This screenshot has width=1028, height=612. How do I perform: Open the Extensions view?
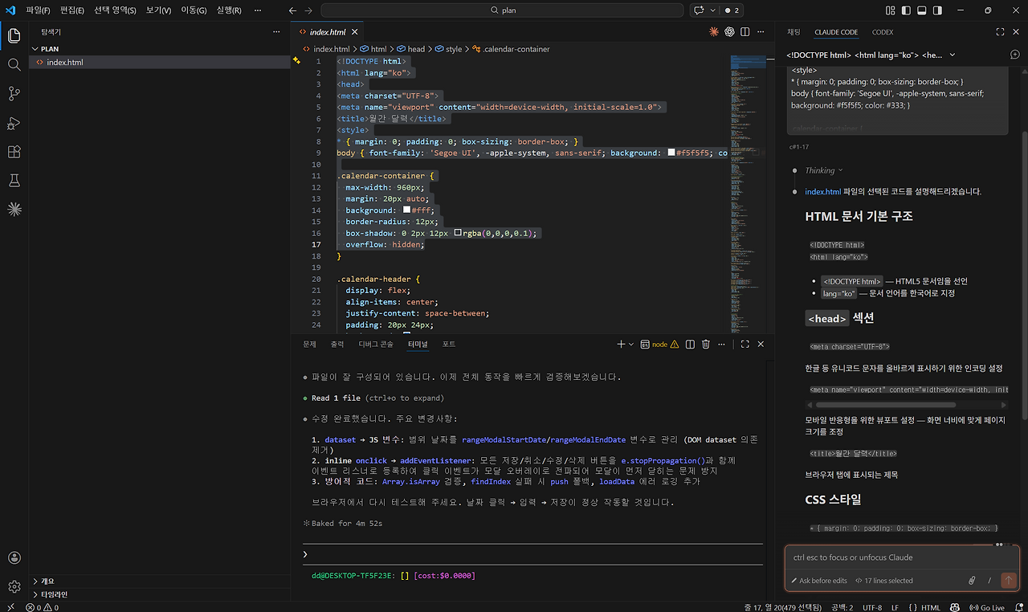[x=14, y=152]
